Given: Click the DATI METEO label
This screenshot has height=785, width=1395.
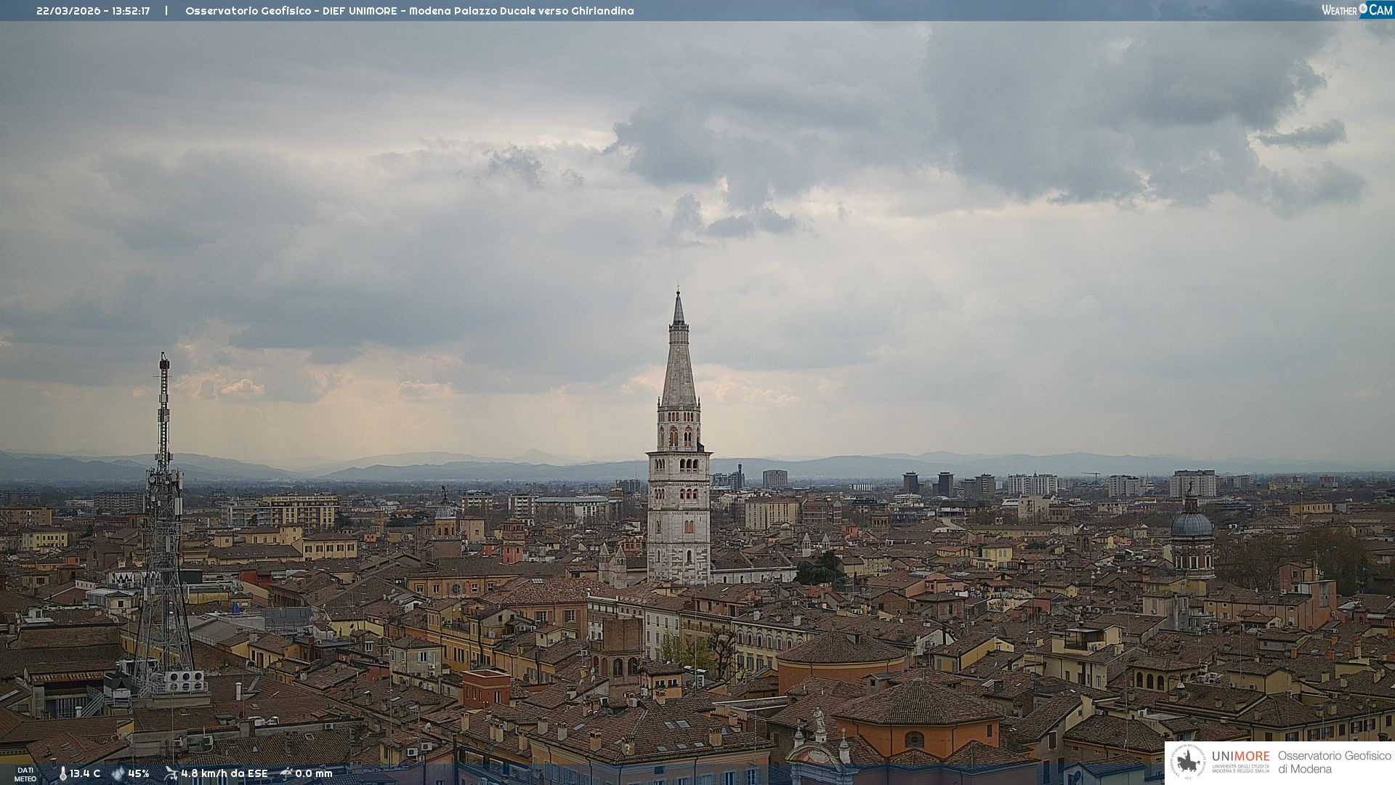Looking at the screenshot, I should 25,774.
